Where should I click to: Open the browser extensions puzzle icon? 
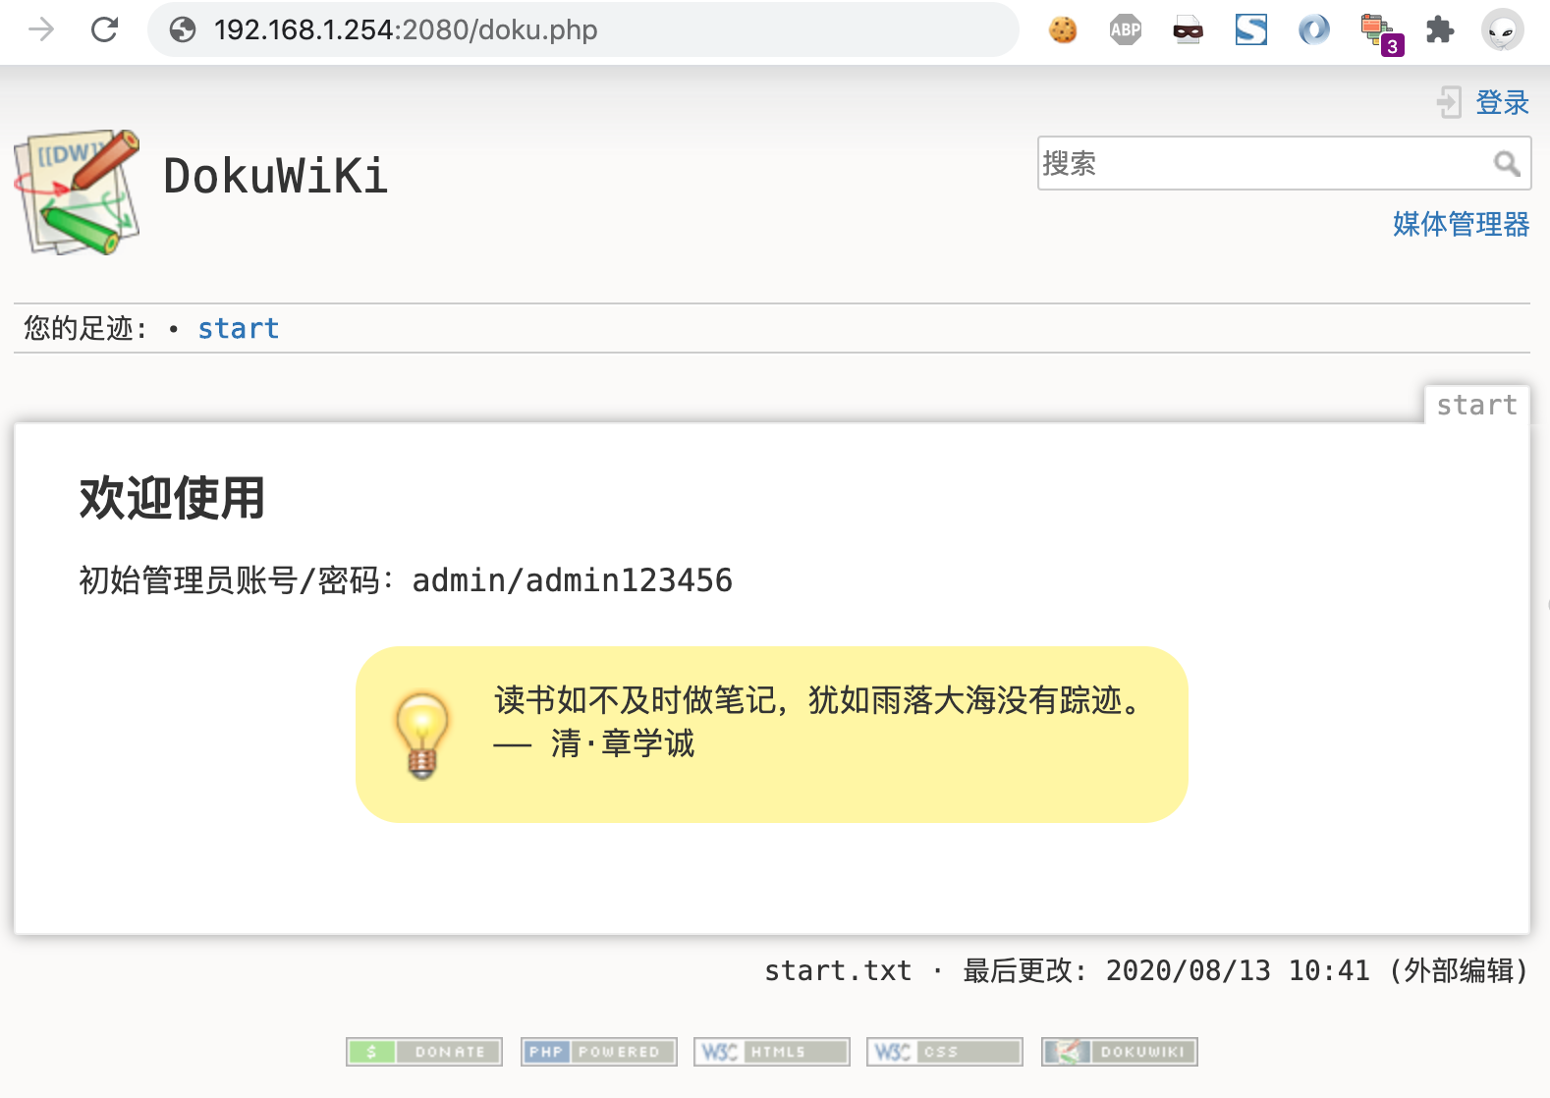1439,30
